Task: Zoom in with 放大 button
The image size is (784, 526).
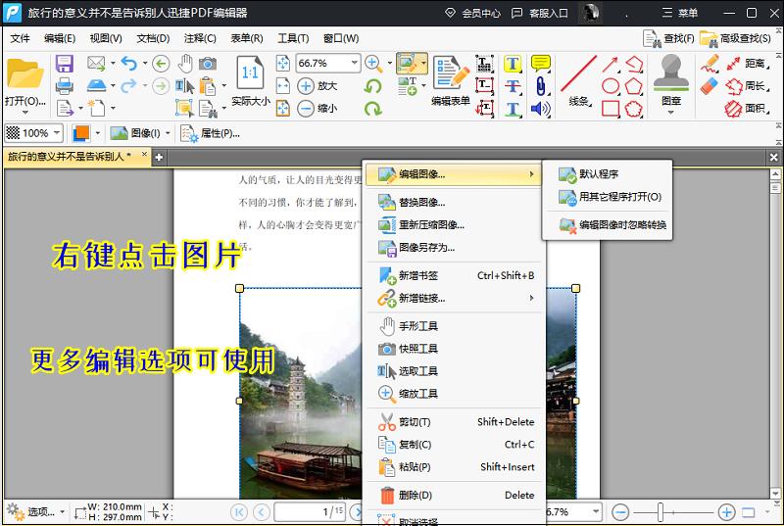Action: (318, 86)
